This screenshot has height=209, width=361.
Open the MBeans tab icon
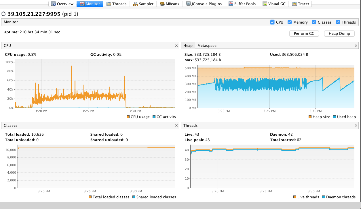[162, 4]
